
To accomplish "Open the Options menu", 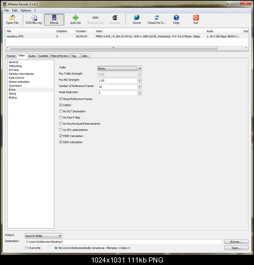I will pos(25,10).
